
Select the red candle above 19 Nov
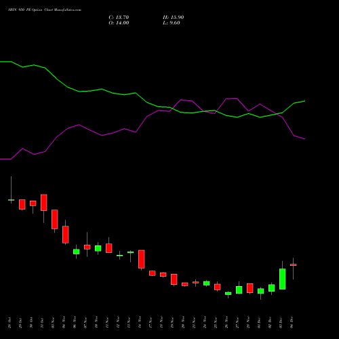coord(174,279)
